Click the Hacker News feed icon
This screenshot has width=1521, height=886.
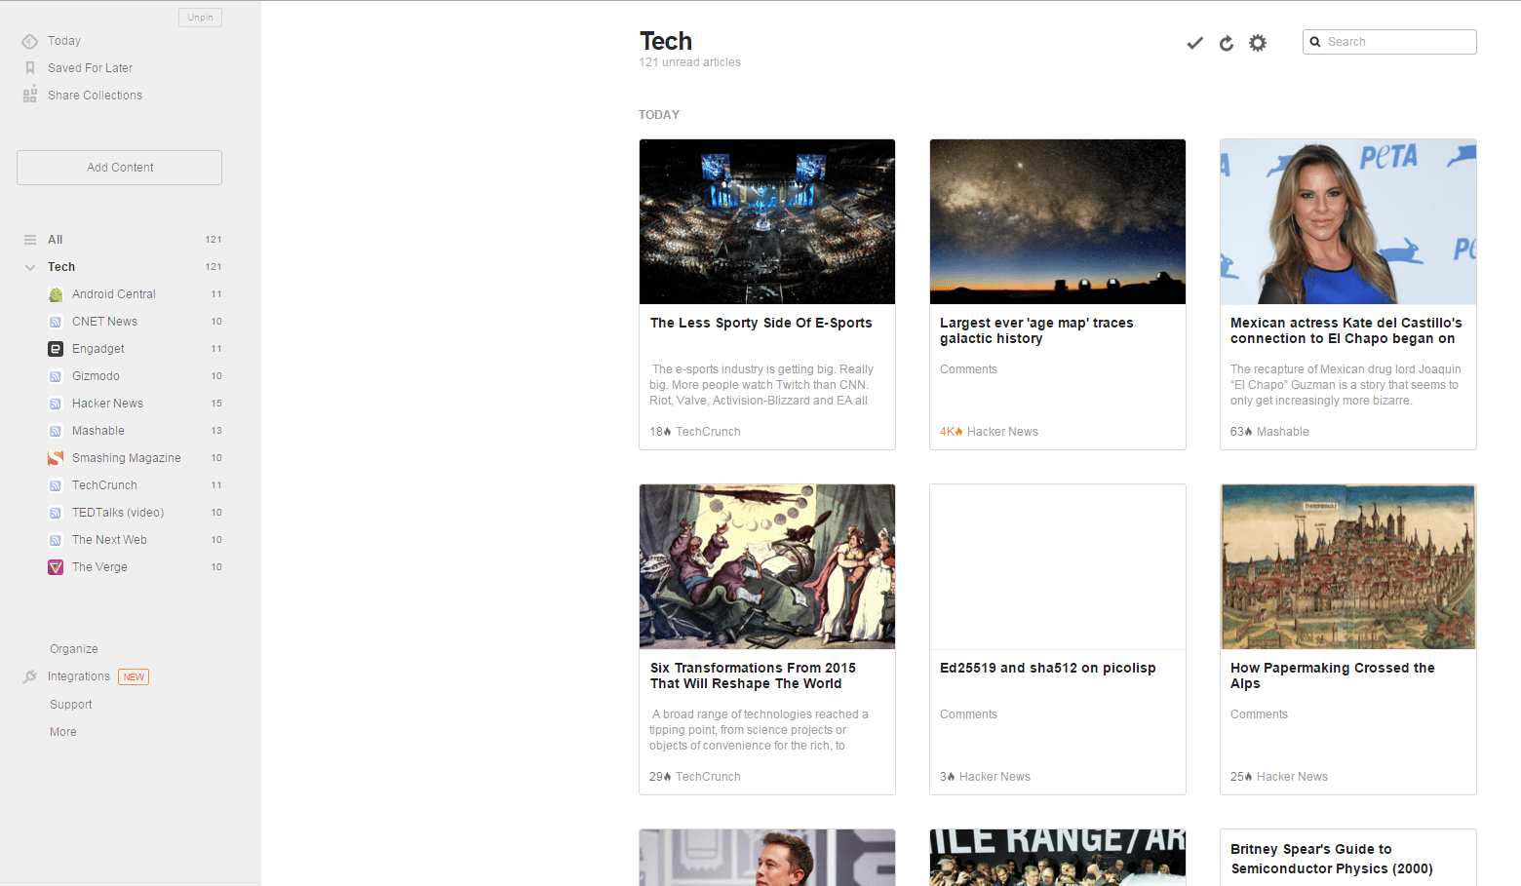coord(56,404)
